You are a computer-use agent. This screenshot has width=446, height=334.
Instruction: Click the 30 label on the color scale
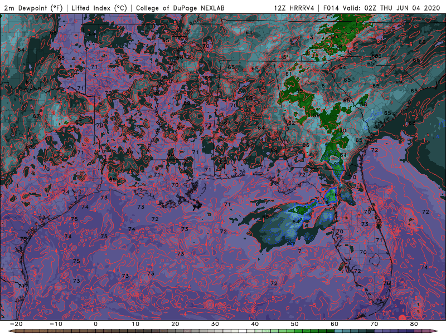pos(215,324)
